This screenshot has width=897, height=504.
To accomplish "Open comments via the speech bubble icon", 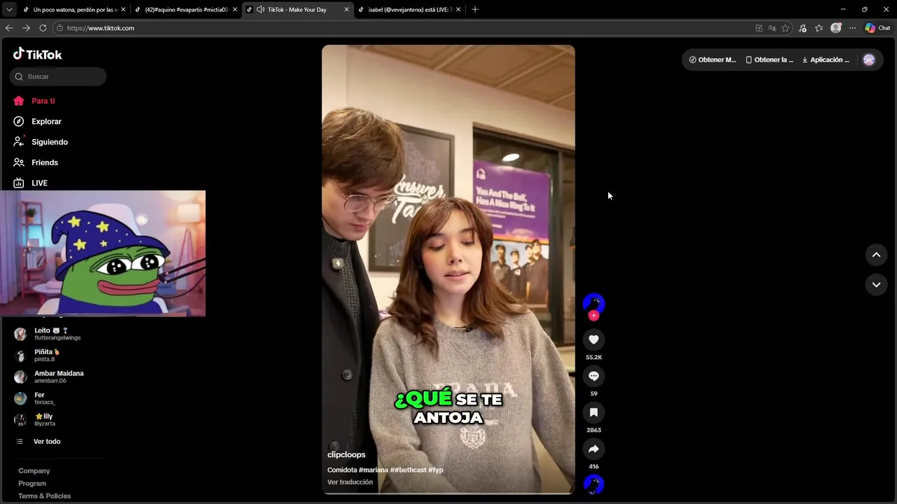I will 594,376.
